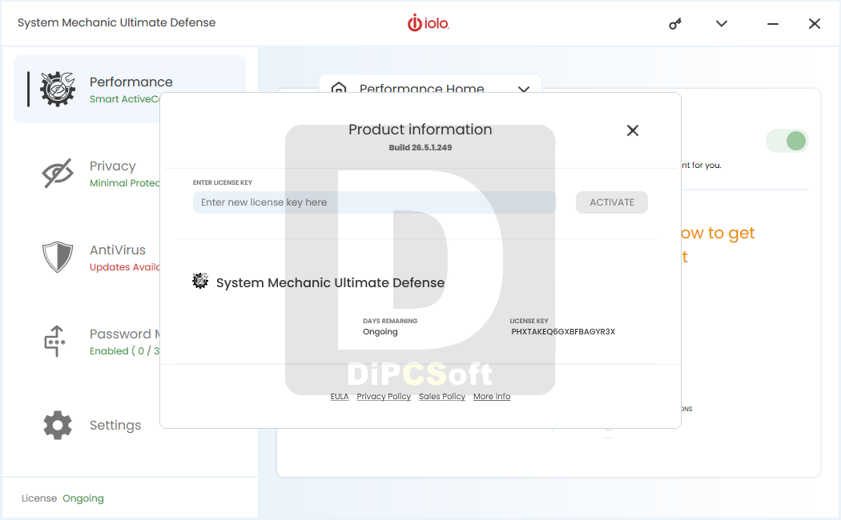This screenshot has width=841, height=520.
Task: Click the Enabled count under Password Manager
Action: [x=124, y=350]
